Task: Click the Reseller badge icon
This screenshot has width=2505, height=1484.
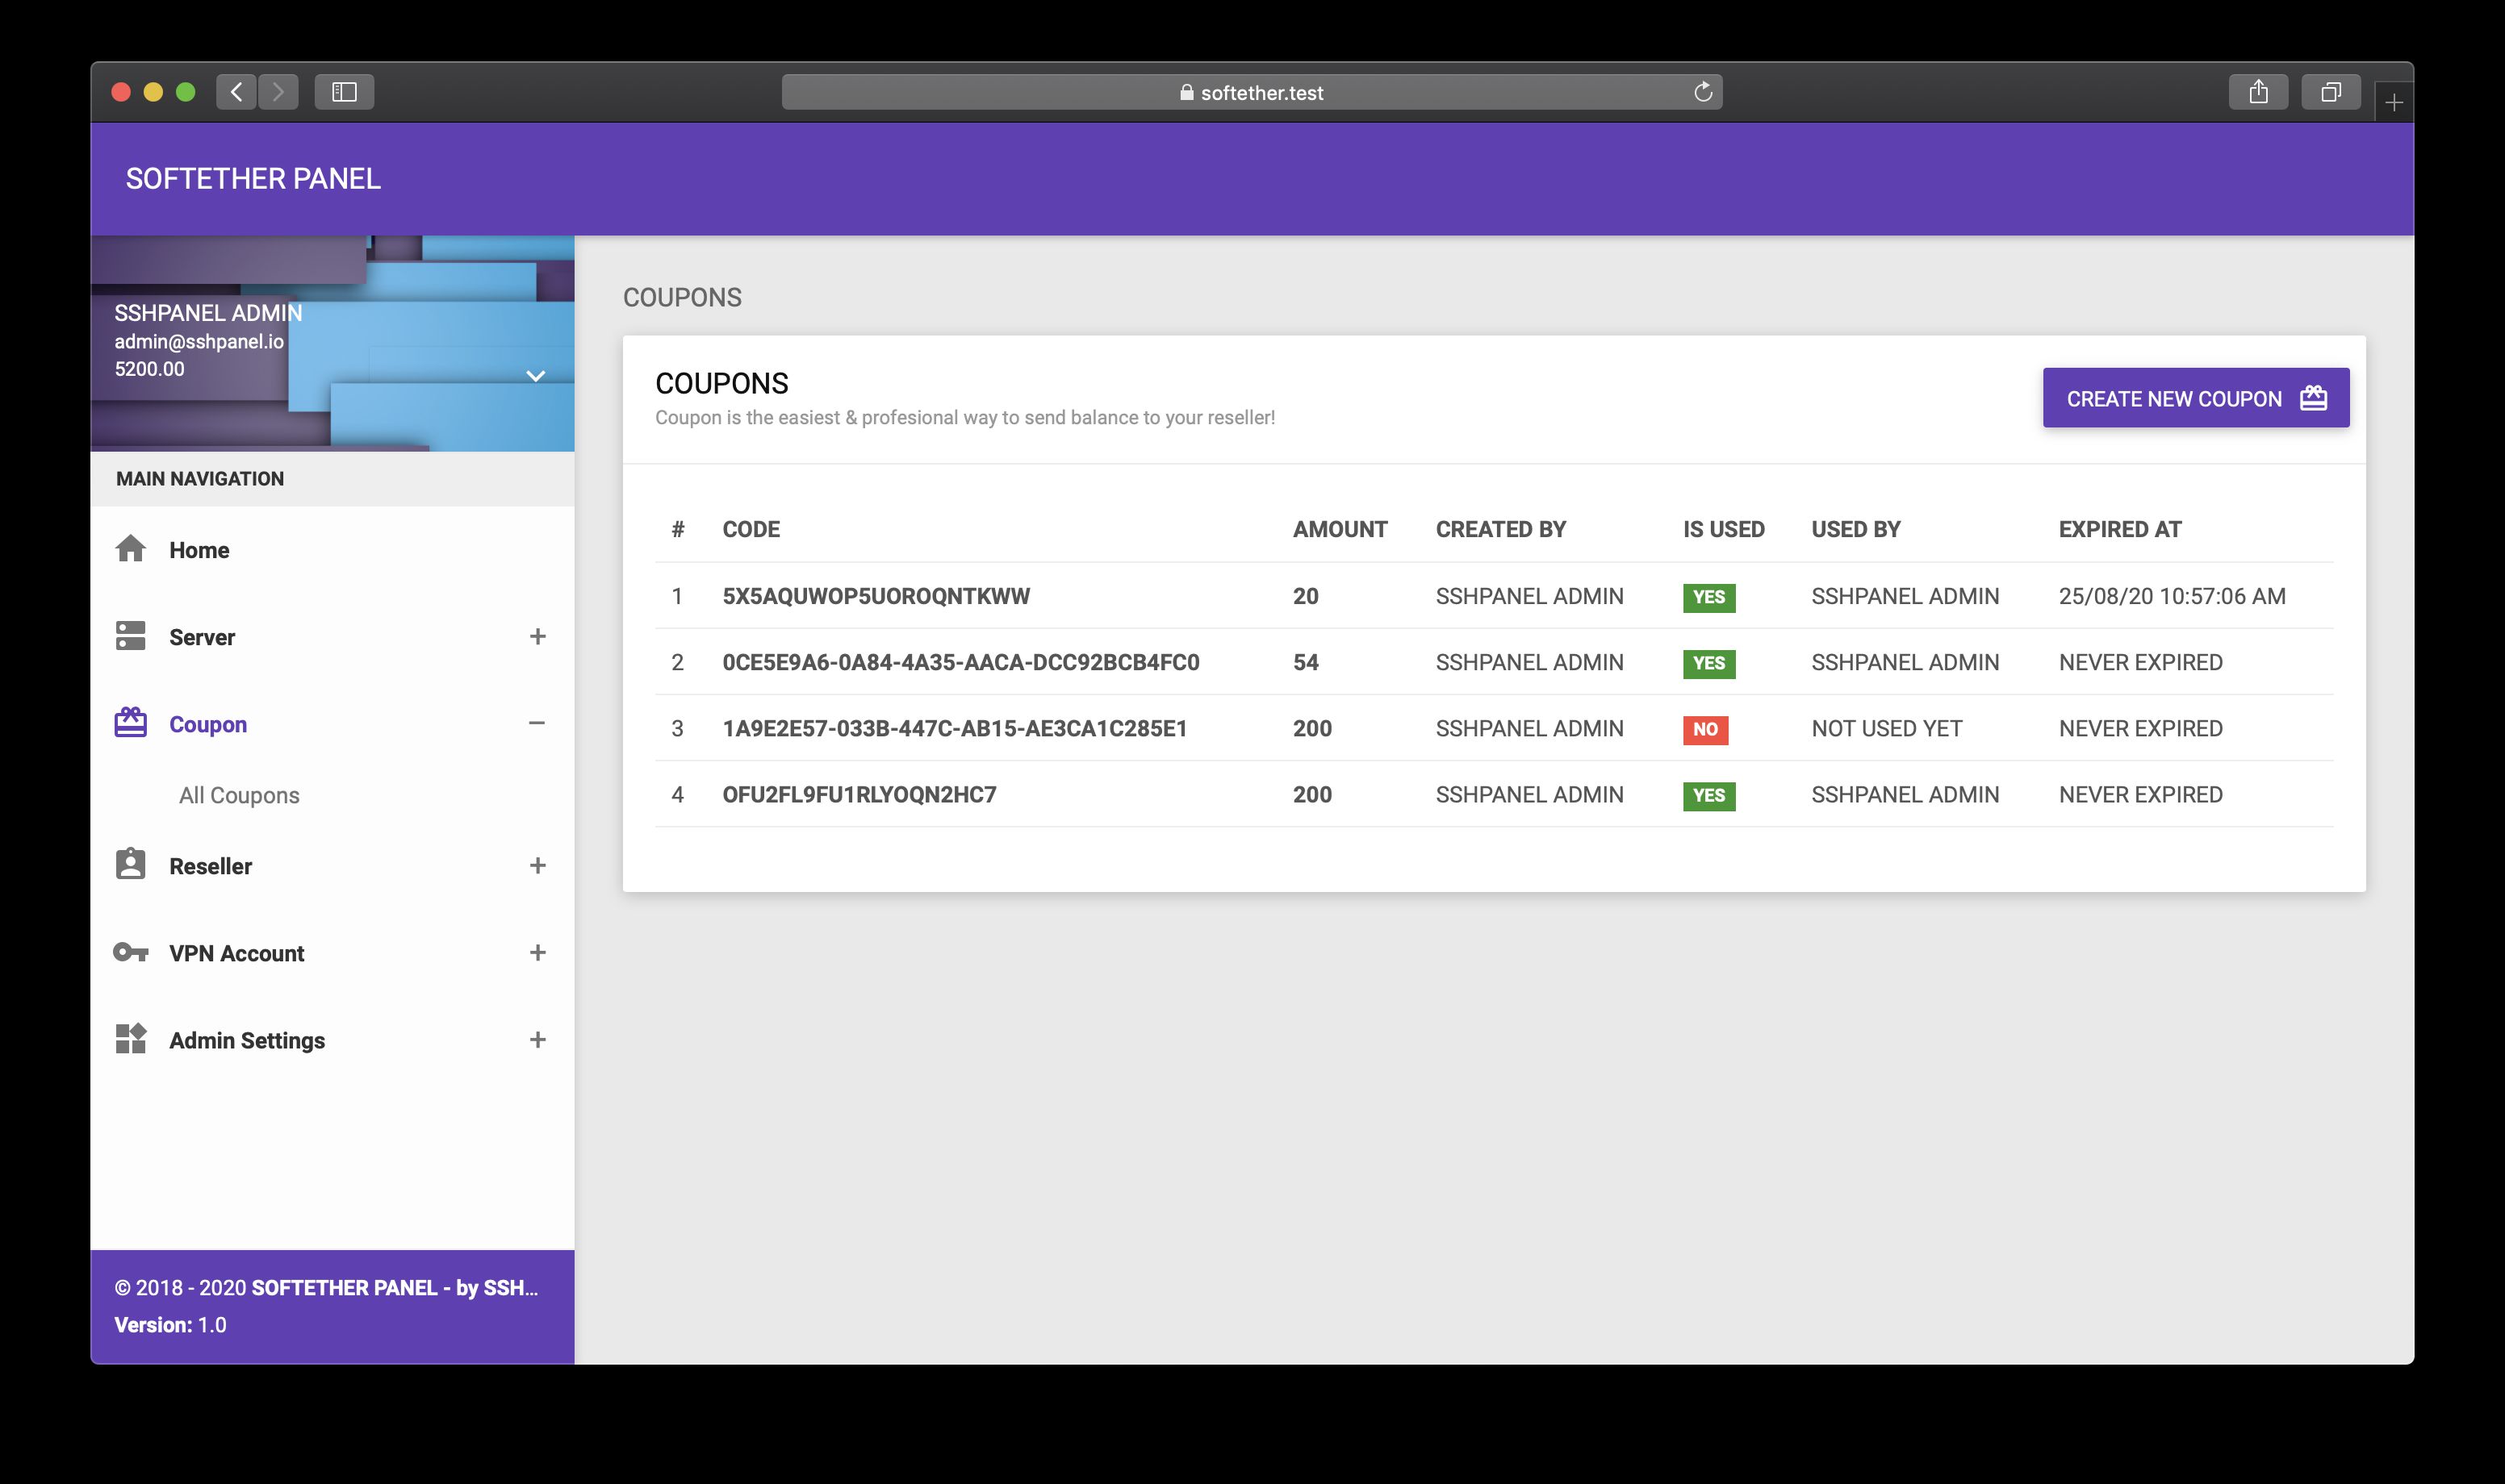Action: tap(130, 865)
